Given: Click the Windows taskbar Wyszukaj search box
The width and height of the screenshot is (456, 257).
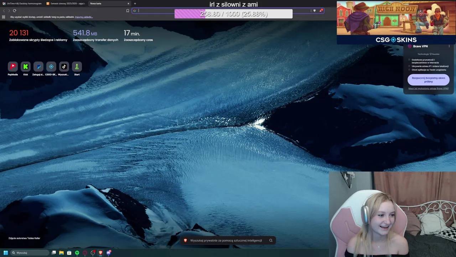Looking at the screenshot, I should tap(30, 253).
